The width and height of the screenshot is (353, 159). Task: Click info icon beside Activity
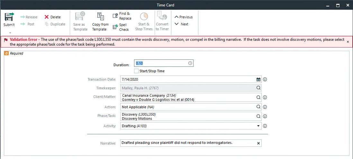tap(265, 126)
